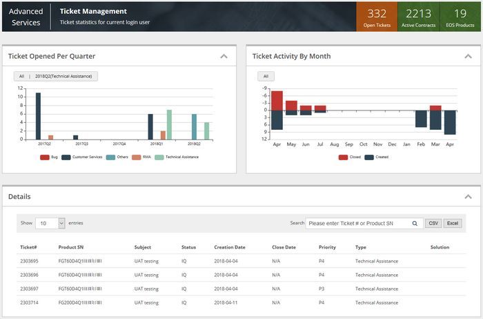
Task: Click the Feb Created bar
Action: coord(421,119)
